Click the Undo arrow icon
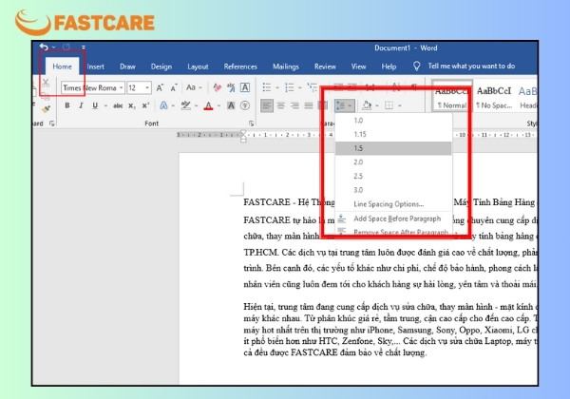This screenshot has width=570, height=399. click(x=44, y=47)
